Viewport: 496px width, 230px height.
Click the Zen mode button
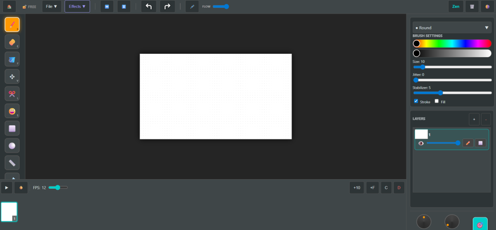[455, 7]
